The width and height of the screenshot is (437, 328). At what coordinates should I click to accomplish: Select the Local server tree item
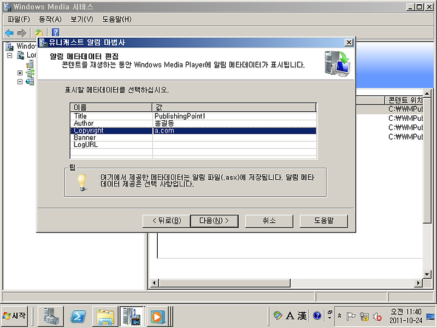27,55
